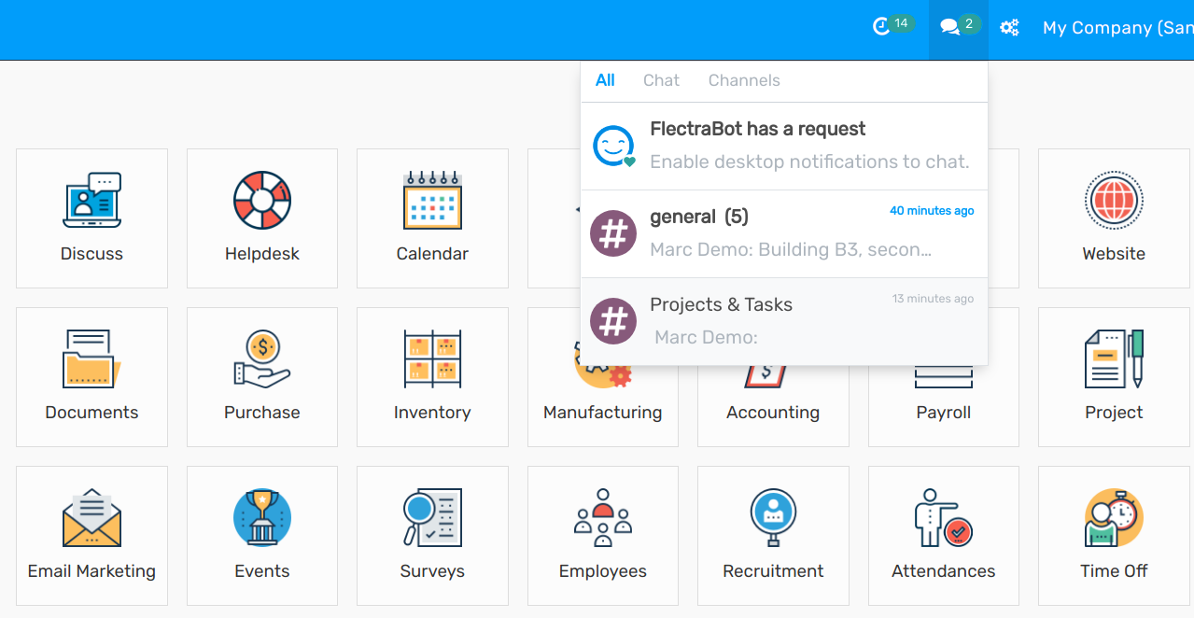Open the Surveys app
Viewport: 1194px width, 618px height.
[x=431, y=535]
